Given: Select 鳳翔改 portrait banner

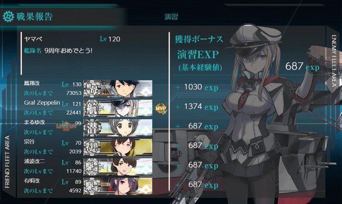Looking at the screenshot, I should coord(118,89).
